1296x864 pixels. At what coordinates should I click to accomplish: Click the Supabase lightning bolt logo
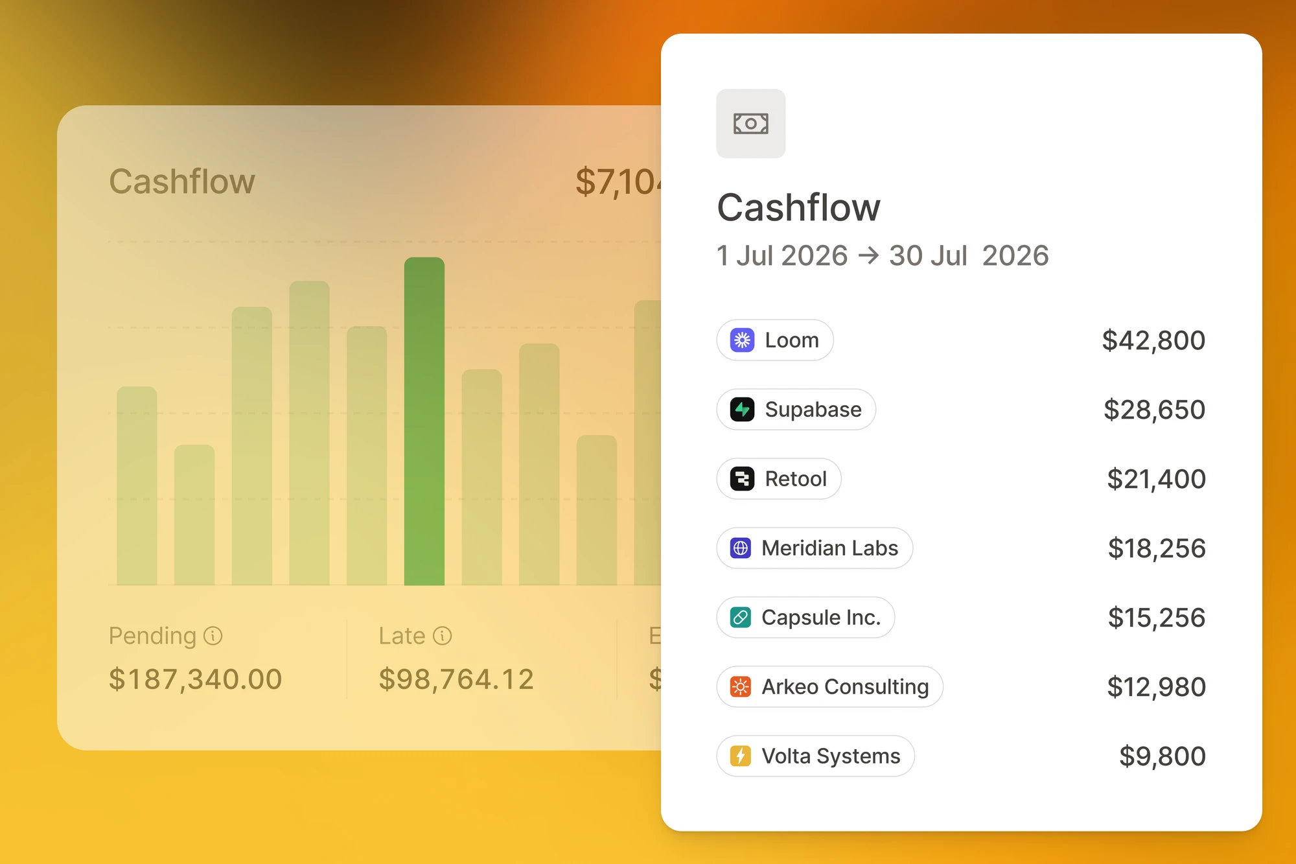tap(742, 410)
